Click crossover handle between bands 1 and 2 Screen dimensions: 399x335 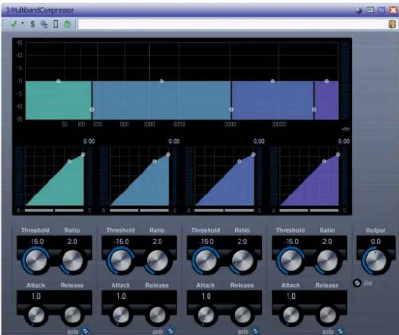92,109
